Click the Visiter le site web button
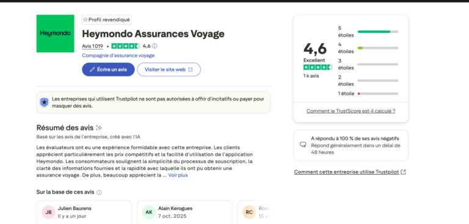The width and height of the screenshot is (469, 224). point(169,69)
